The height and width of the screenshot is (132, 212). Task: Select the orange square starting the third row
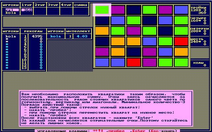[x=102, y=31]
